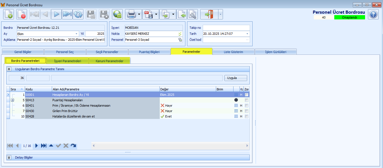The image size is (383, 168).
Task: Click the Takip no input field
Action: [x=226, y=28]
